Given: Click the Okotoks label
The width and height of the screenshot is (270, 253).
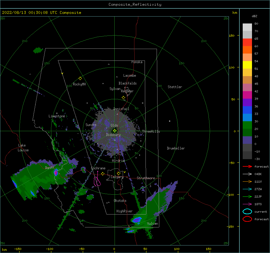Looking at the screenshot, I should 120,201.
